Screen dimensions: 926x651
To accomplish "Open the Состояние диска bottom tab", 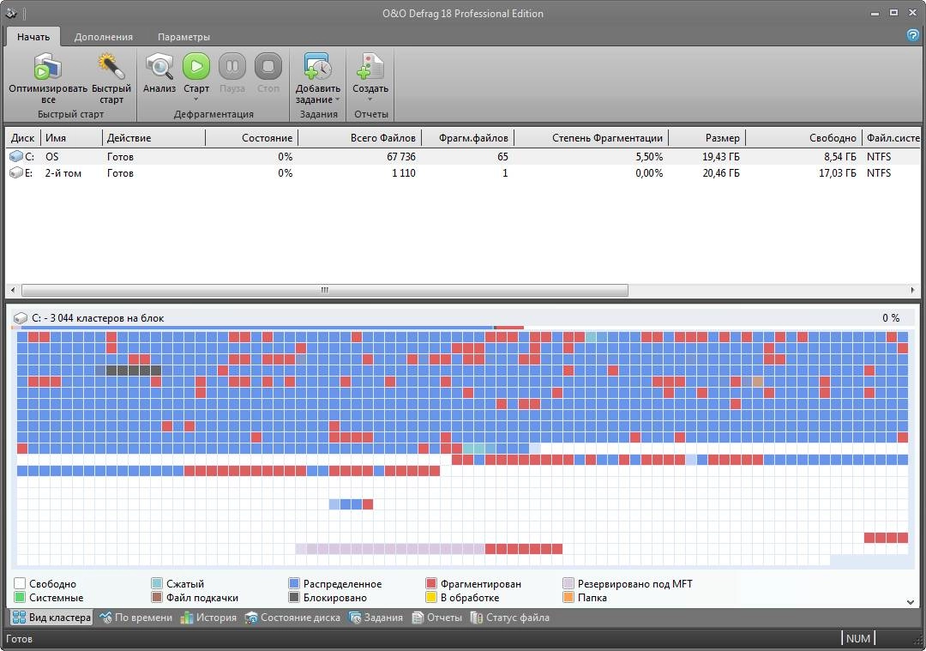I will [x=292, y=618].
